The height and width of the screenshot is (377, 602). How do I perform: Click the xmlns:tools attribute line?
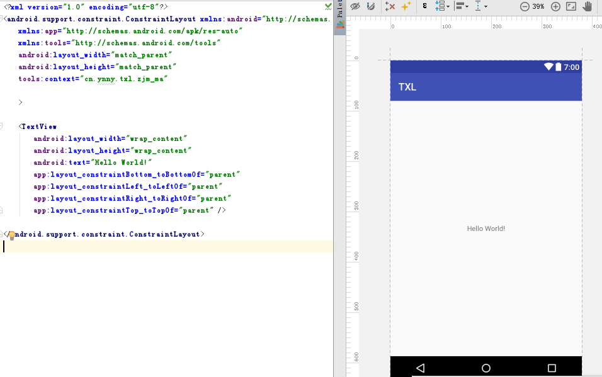tap(119, 43)
